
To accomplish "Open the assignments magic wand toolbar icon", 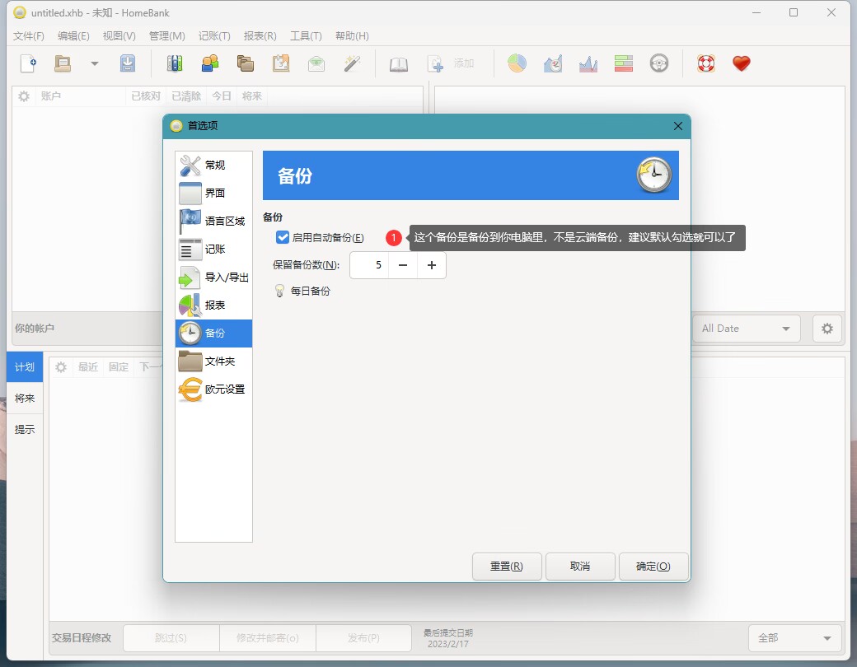I will pyautogui.click(x=352, y=63).
